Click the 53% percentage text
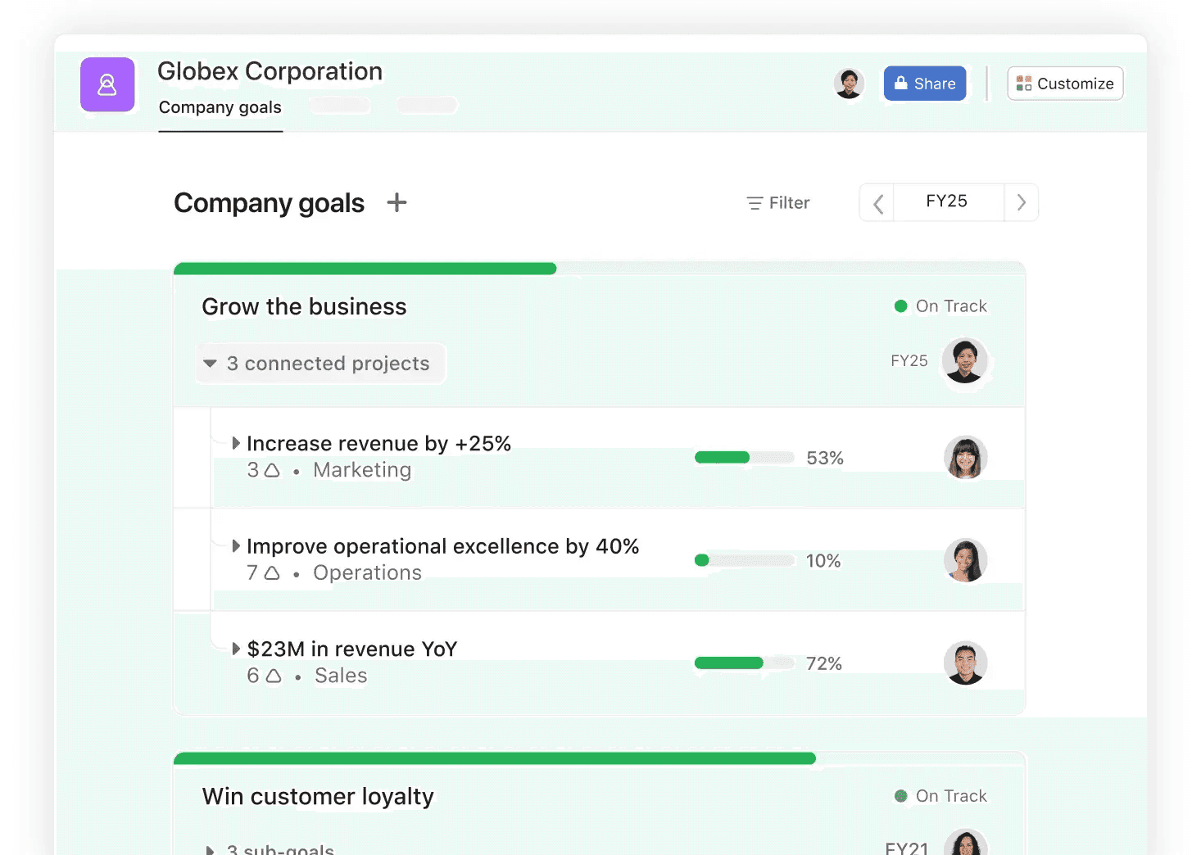This screenshot has width=1201, height=855. (x=825, y=458)
